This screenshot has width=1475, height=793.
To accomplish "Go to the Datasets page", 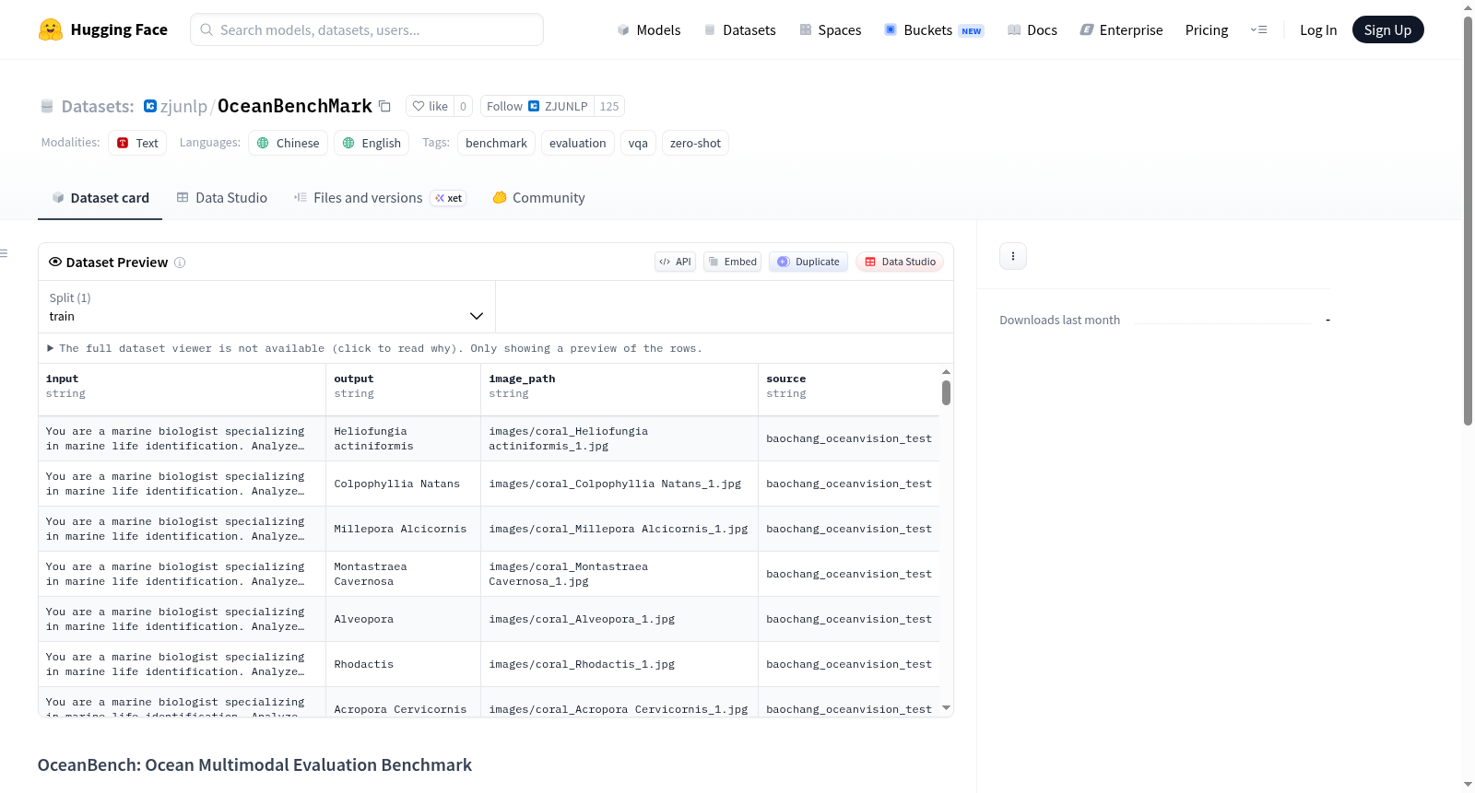I will point(739,30).
